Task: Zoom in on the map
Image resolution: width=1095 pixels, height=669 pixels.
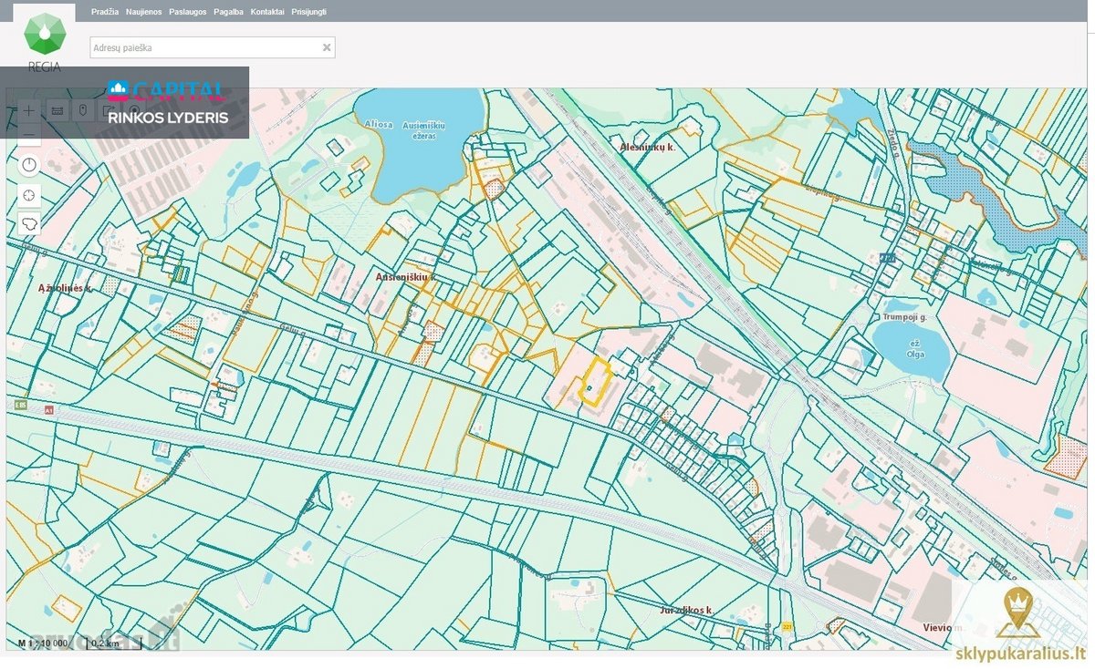Action: pos(29,109)
